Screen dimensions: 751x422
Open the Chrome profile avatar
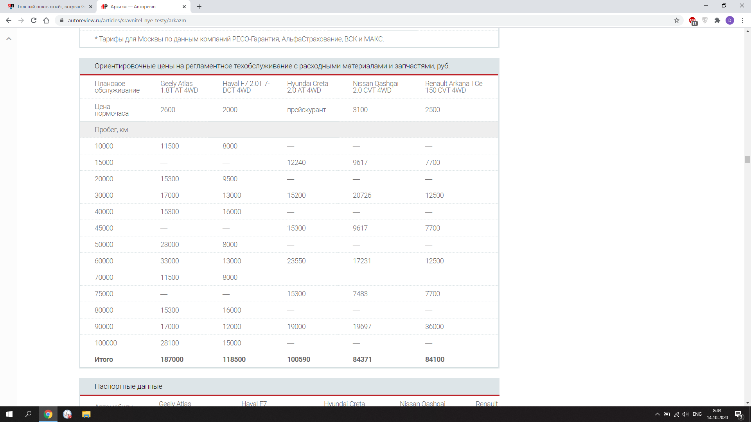tap(730, 20)
